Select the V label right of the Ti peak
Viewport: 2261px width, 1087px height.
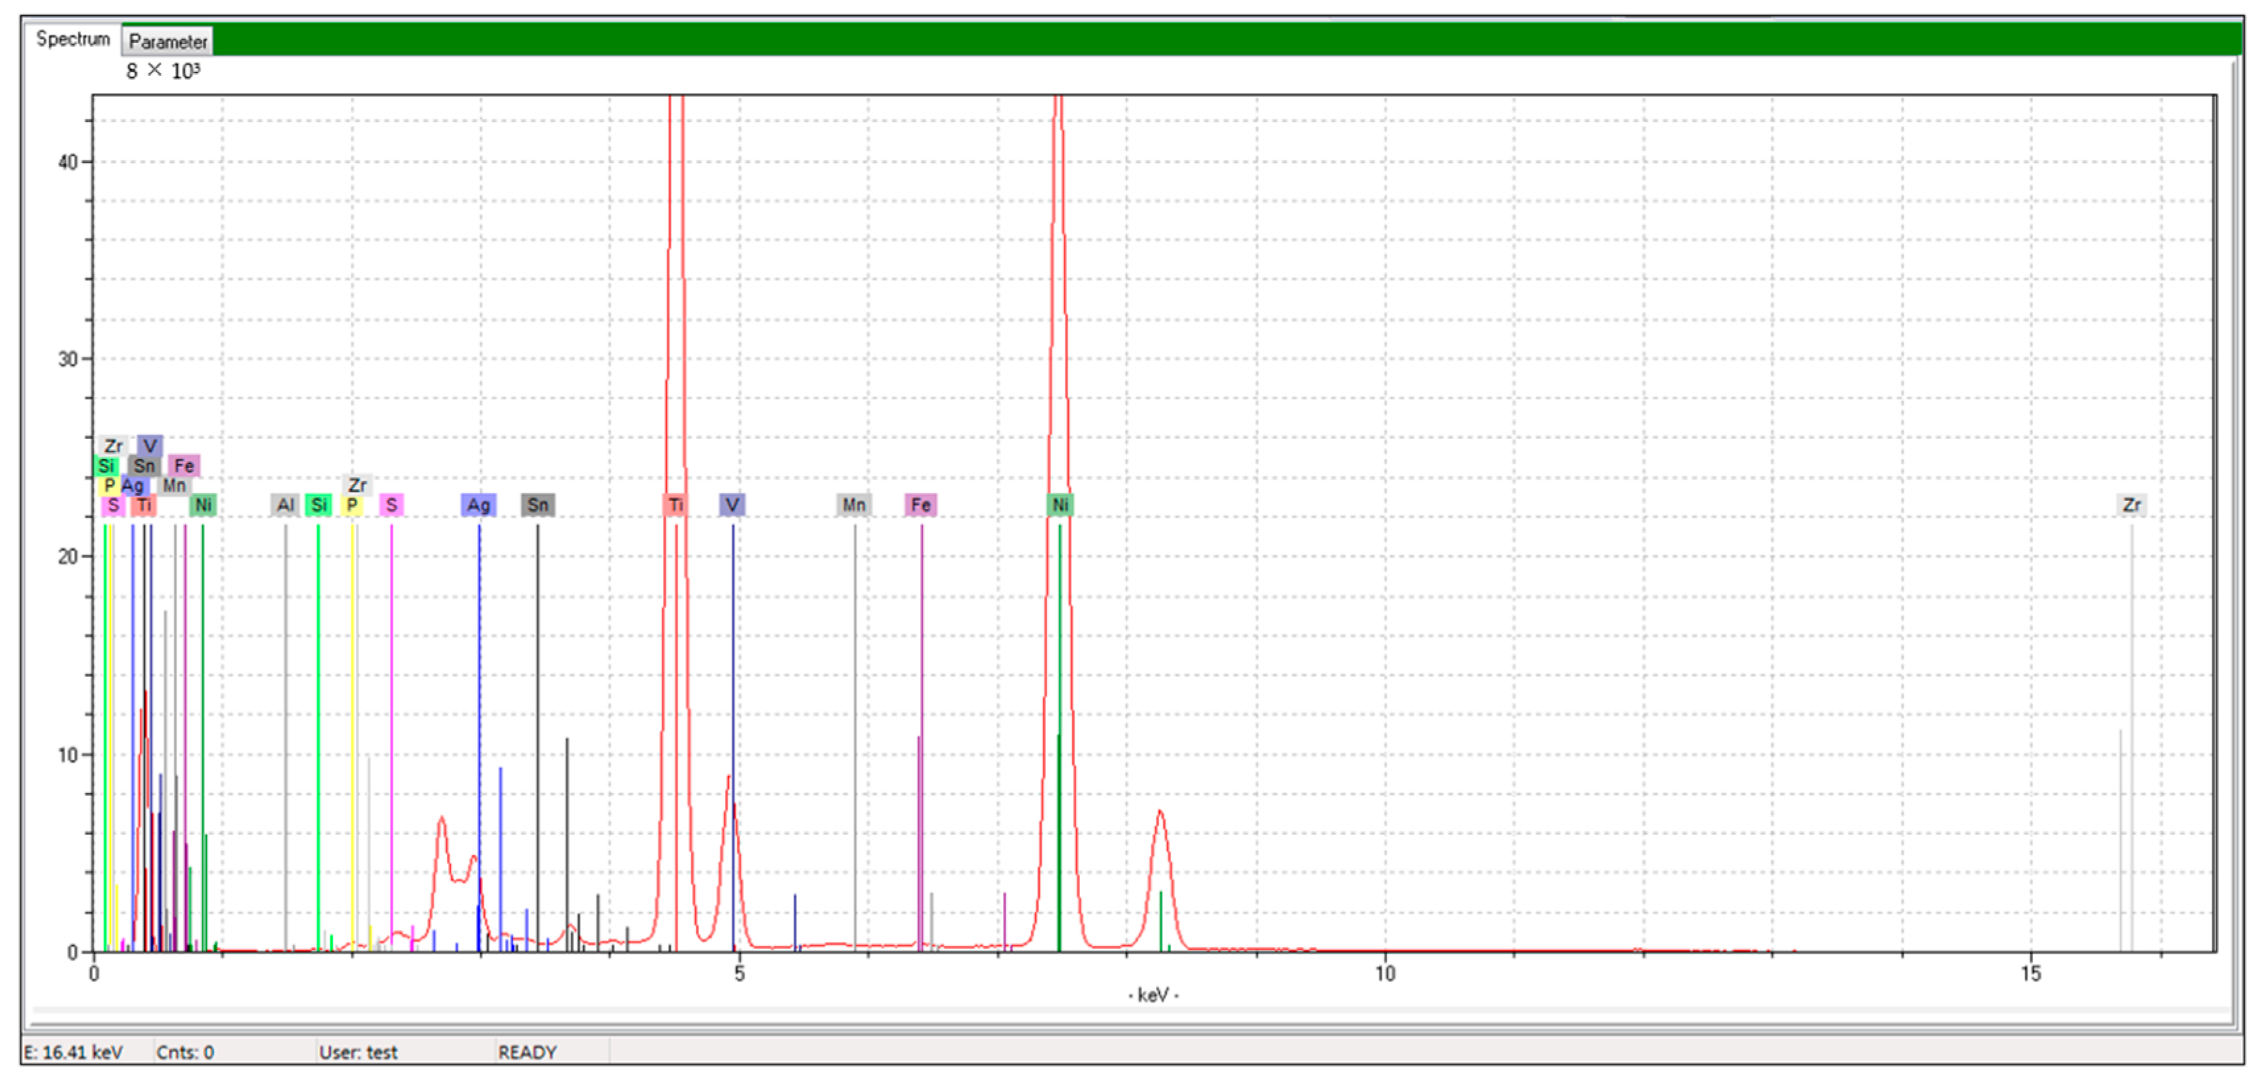732,505
